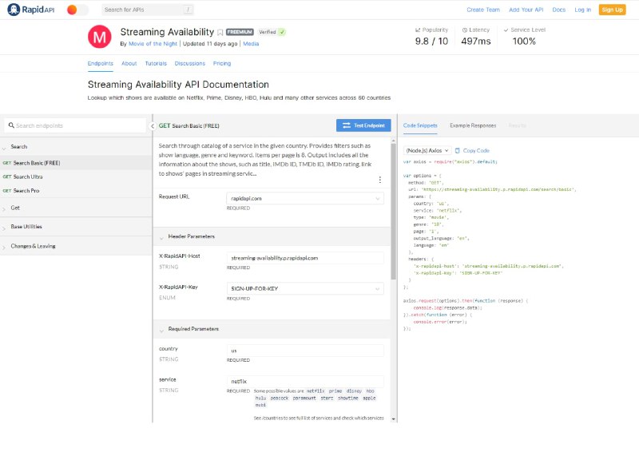Click the Copy Code icon

(x=458, y=150)
